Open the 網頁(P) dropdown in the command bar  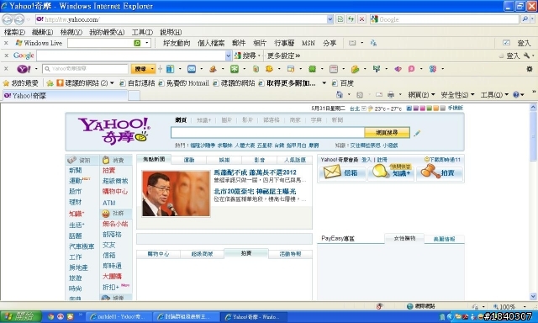421,94
